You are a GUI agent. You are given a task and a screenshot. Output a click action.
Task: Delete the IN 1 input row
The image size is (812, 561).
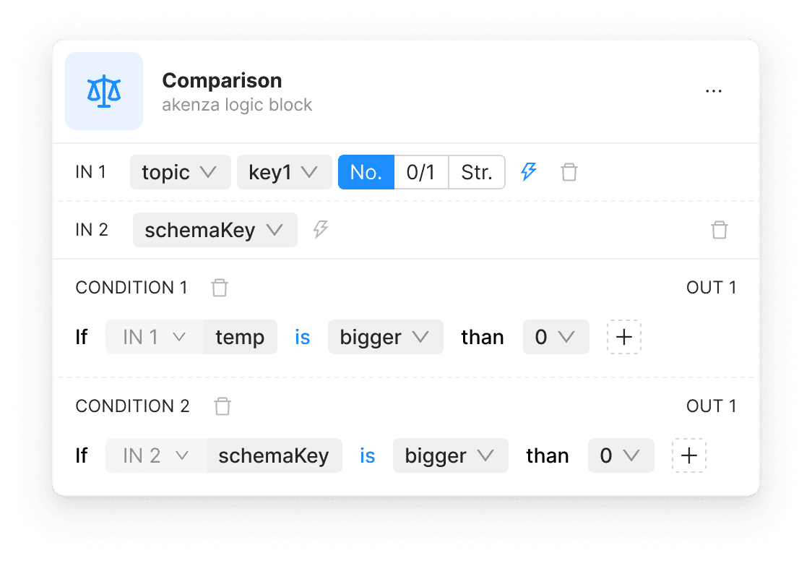tap(569, 172)
